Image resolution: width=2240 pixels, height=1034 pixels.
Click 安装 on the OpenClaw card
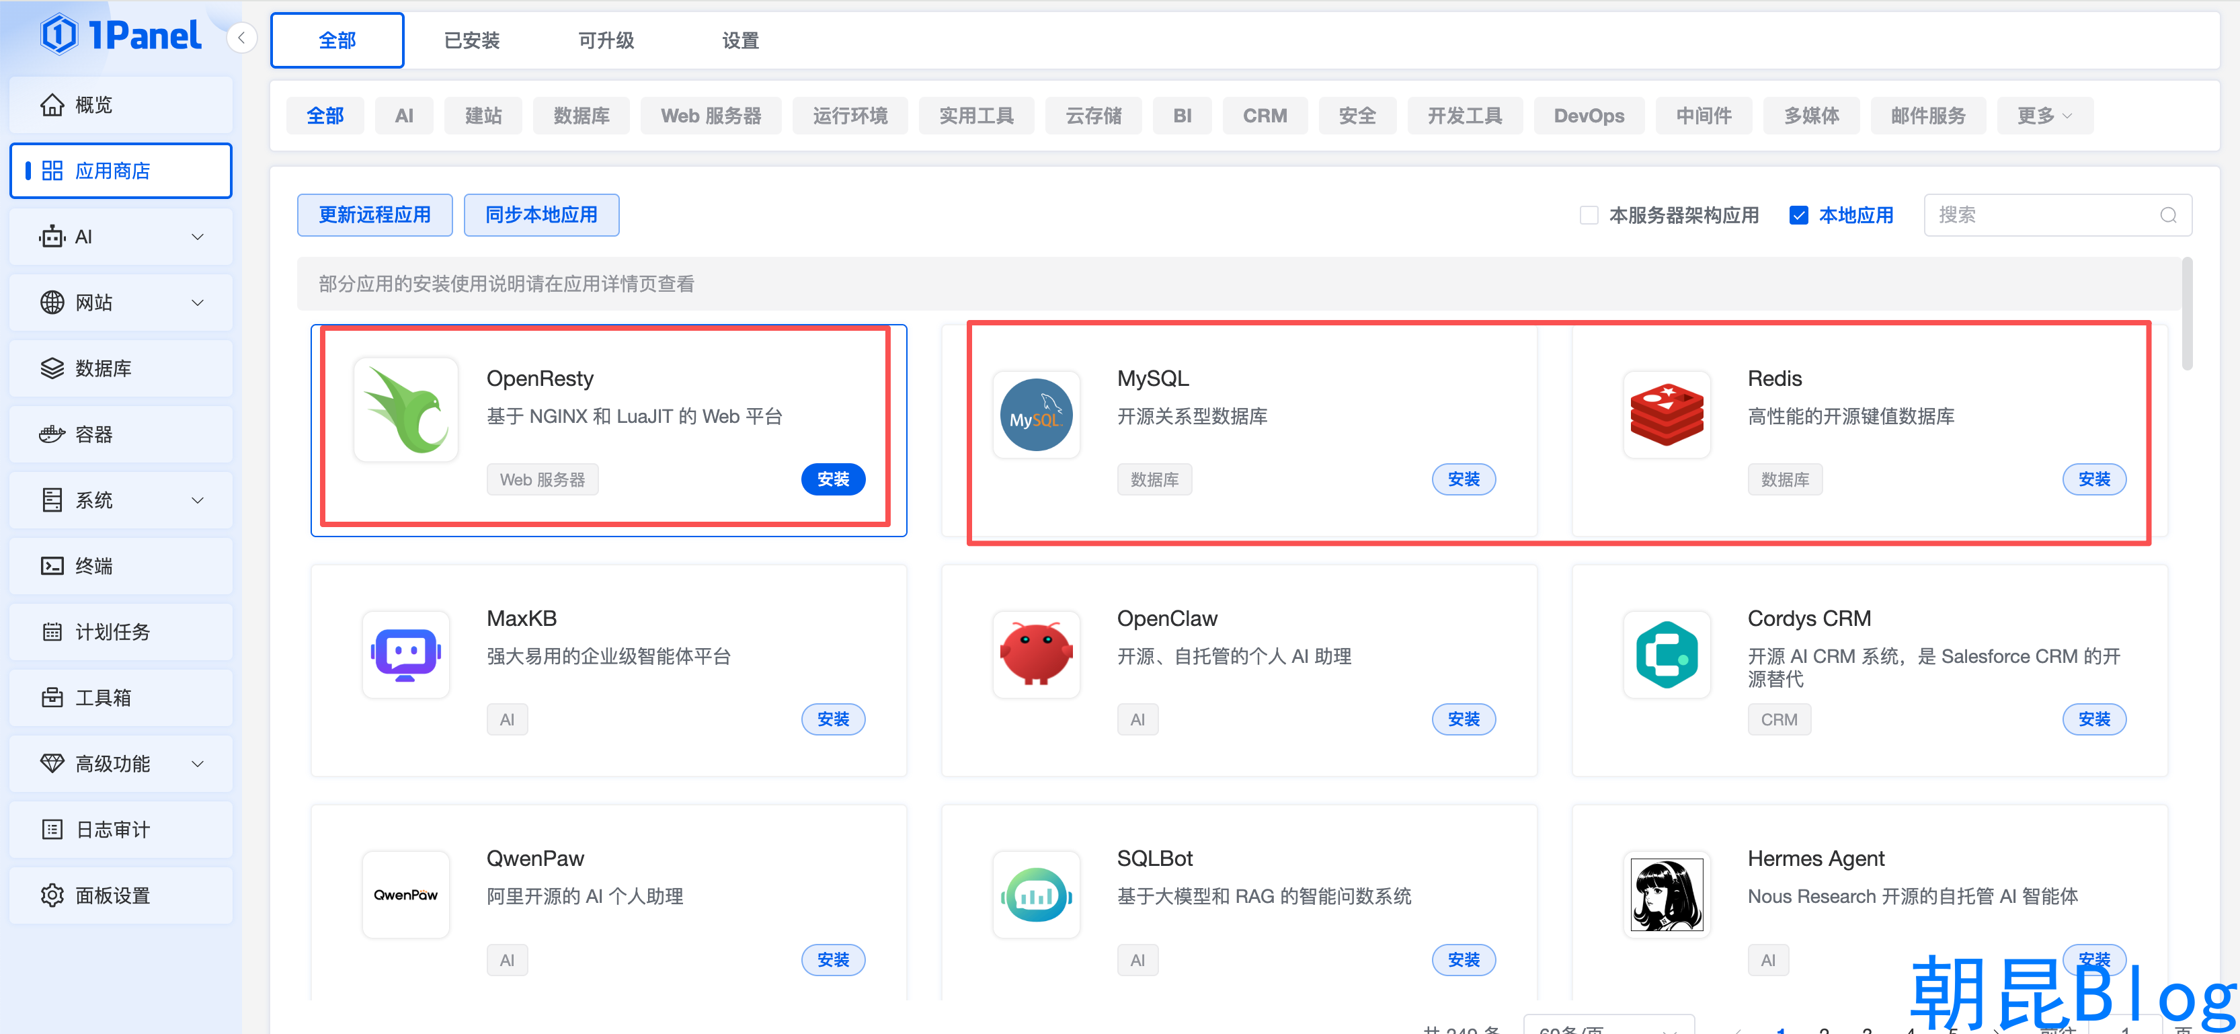[x=1464, y=719]
